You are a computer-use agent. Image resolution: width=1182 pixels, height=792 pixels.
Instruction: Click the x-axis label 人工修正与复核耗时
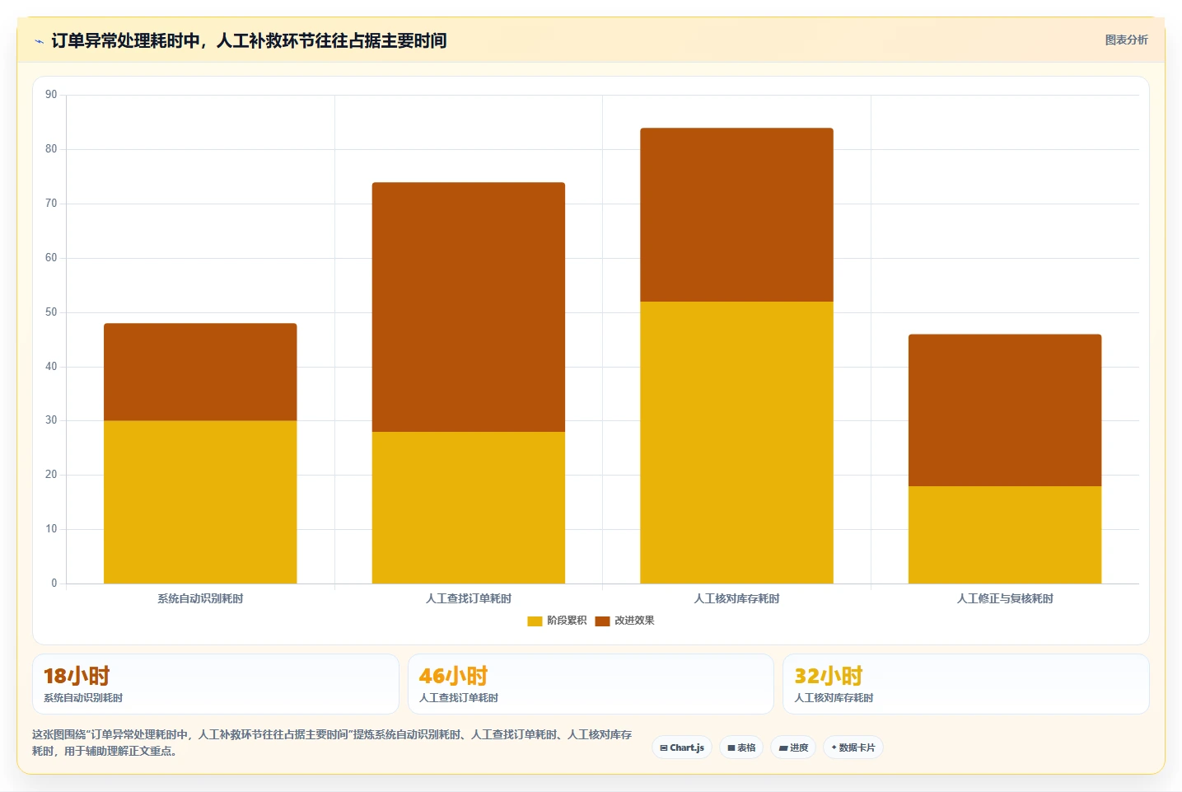(1005, 598)
